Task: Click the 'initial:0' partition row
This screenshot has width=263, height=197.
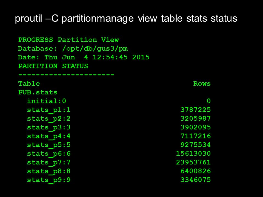Action: click(x=47, y=101)
